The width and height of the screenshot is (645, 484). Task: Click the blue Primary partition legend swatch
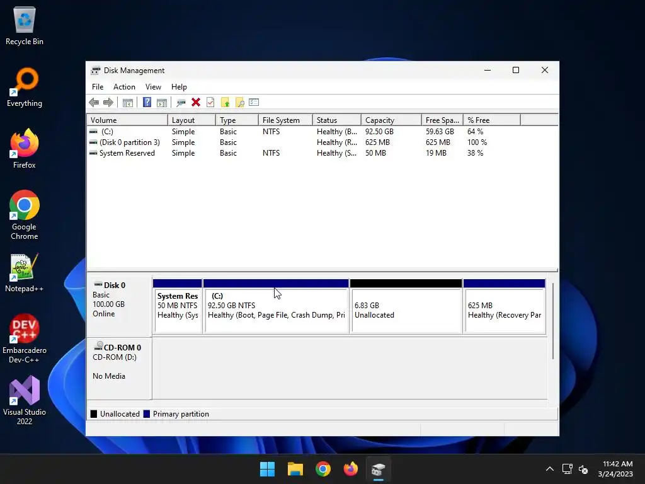[146, 414]
